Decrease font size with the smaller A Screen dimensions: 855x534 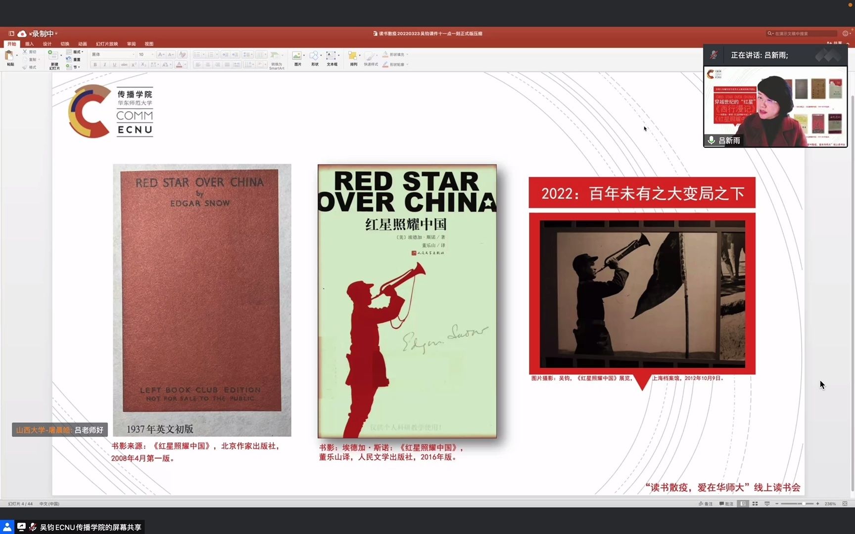click(171, 54)
